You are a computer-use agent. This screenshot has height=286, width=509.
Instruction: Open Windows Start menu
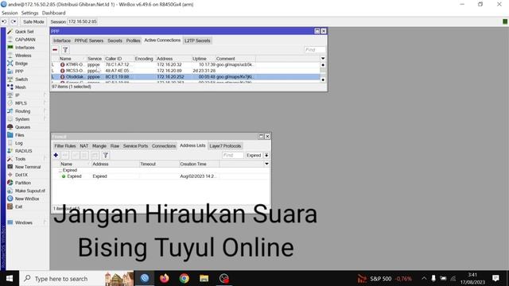tap(10, 279)
